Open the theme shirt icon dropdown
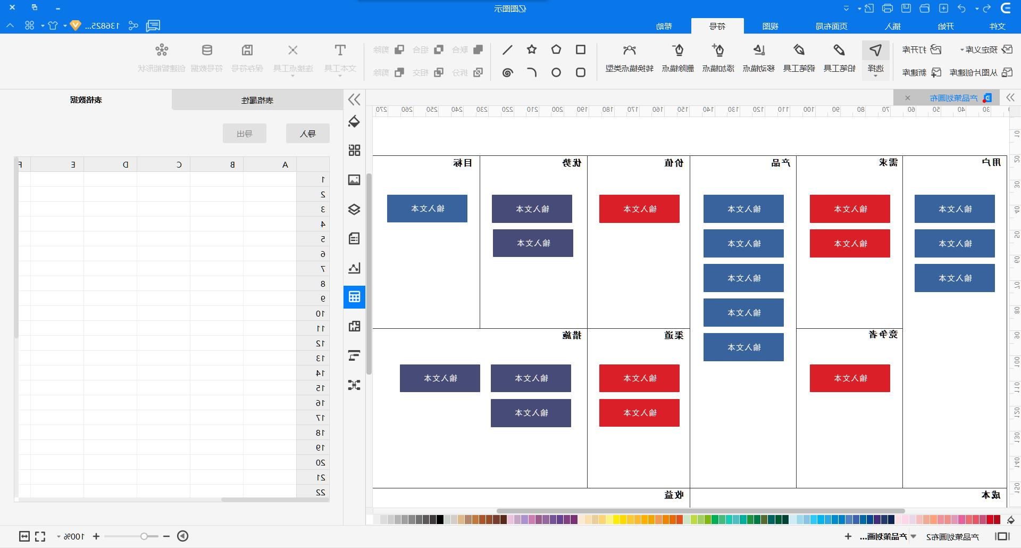 [x=43, y=26]
